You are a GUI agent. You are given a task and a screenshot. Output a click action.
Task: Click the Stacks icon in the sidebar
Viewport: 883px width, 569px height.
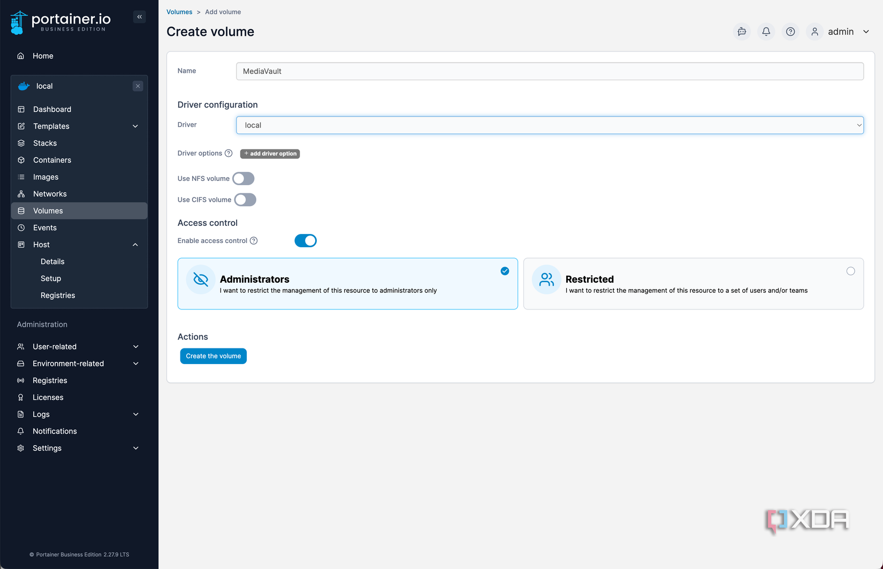point(21,143)
